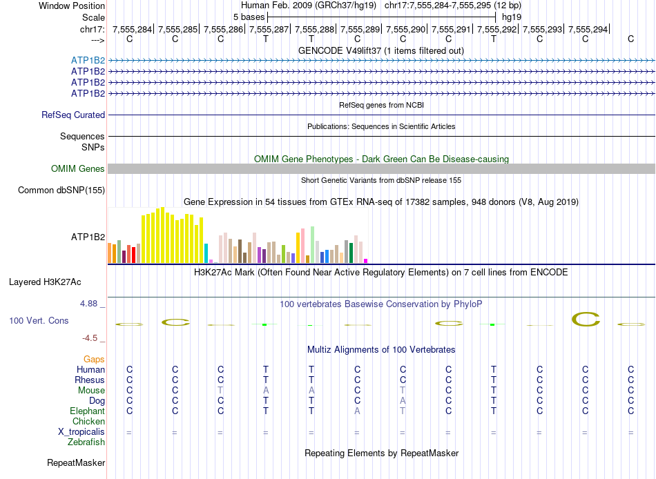Click the Rhesus species label
Viewport: 656px width, 479px height.
pyautogui.click(x=90, y=380)
